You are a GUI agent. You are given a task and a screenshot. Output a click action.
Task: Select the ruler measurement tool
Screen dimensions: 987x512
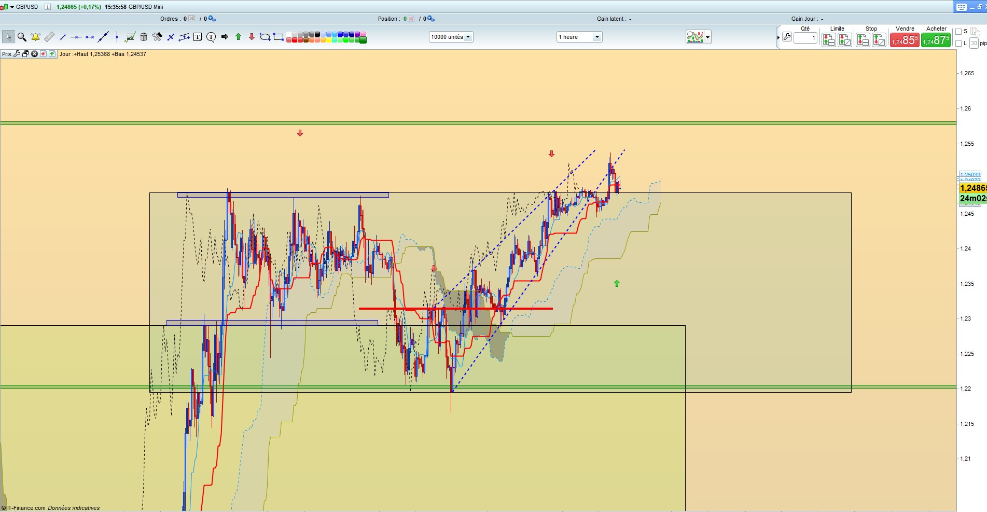click(49, 37)
